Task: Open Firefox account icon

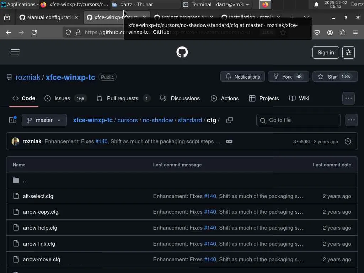Action: tap(330, 32)
